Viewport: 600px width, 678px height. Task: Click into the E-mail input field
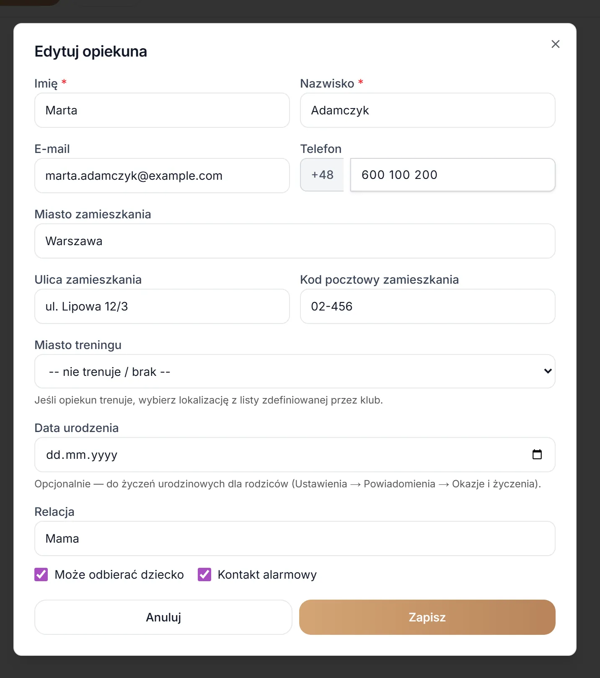point(162,176)
